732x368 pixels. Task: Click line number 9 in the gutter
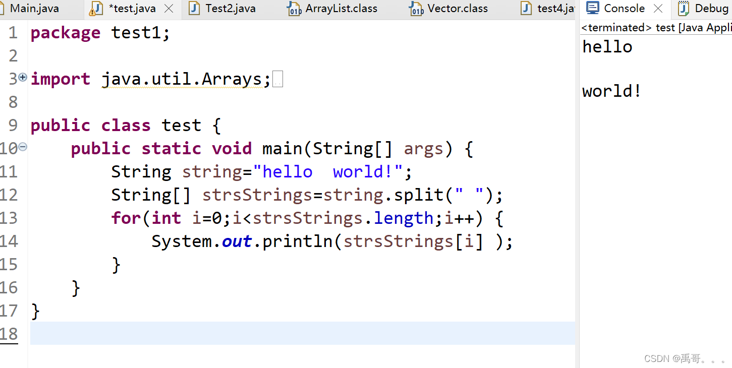click(13, 126)
